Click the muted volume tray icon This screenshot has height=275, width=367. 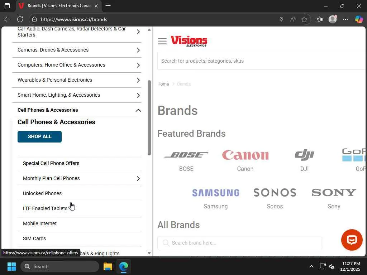pos(332,266)
